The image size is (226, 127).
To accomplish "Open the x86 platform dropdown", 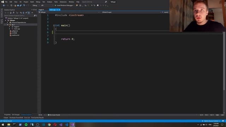I will click(47, 6).
